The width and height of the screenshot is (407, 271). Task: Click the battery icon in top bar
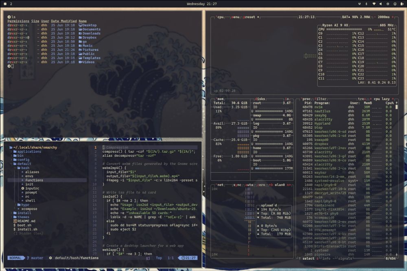[x=402, y=4]
